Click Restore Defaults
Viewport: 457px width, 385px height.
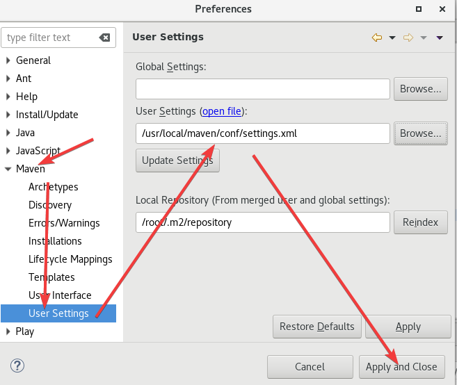[317, 327]
